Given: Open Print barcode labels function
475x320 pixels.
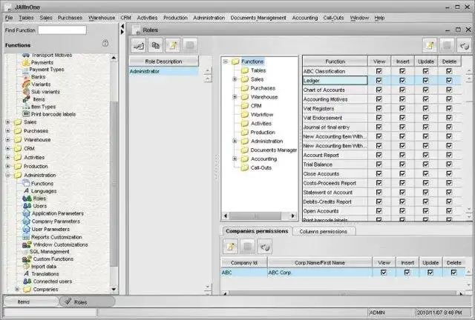Looking at the screenshot, I should 53,114.
